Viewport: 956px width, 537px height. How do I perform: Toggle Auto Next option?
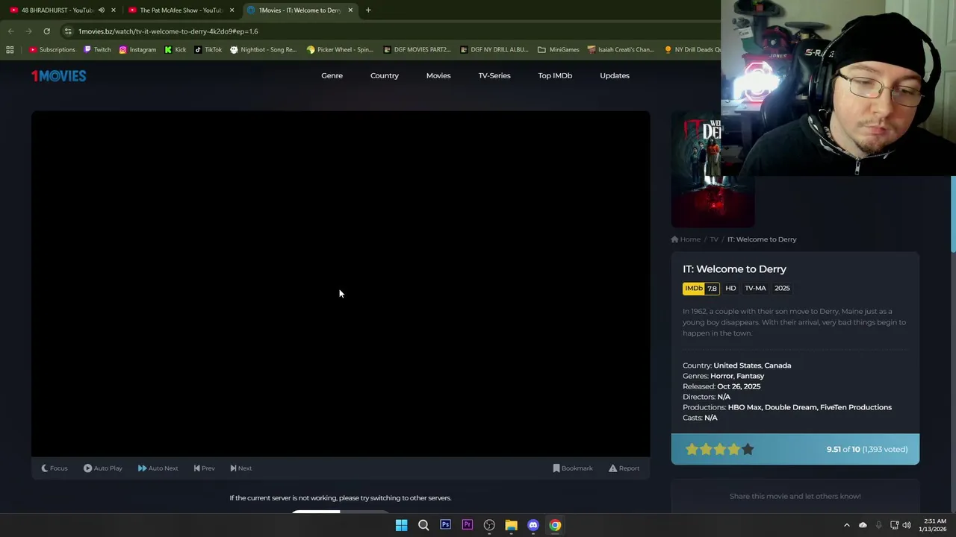coord(158,468)
